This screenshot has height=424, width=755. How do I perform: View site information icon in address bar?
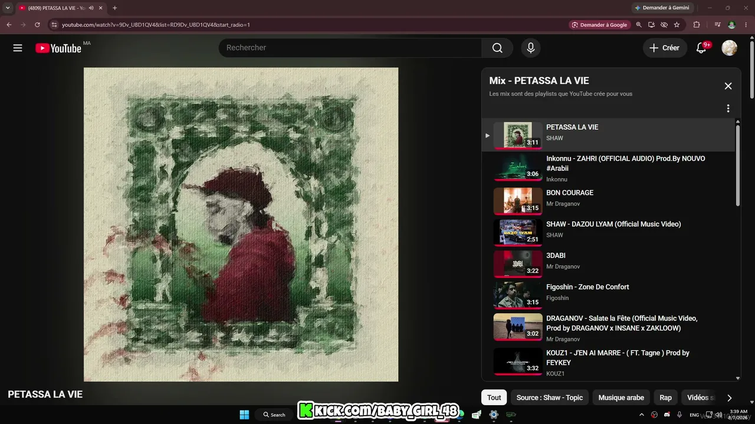(x=54, y=25)
